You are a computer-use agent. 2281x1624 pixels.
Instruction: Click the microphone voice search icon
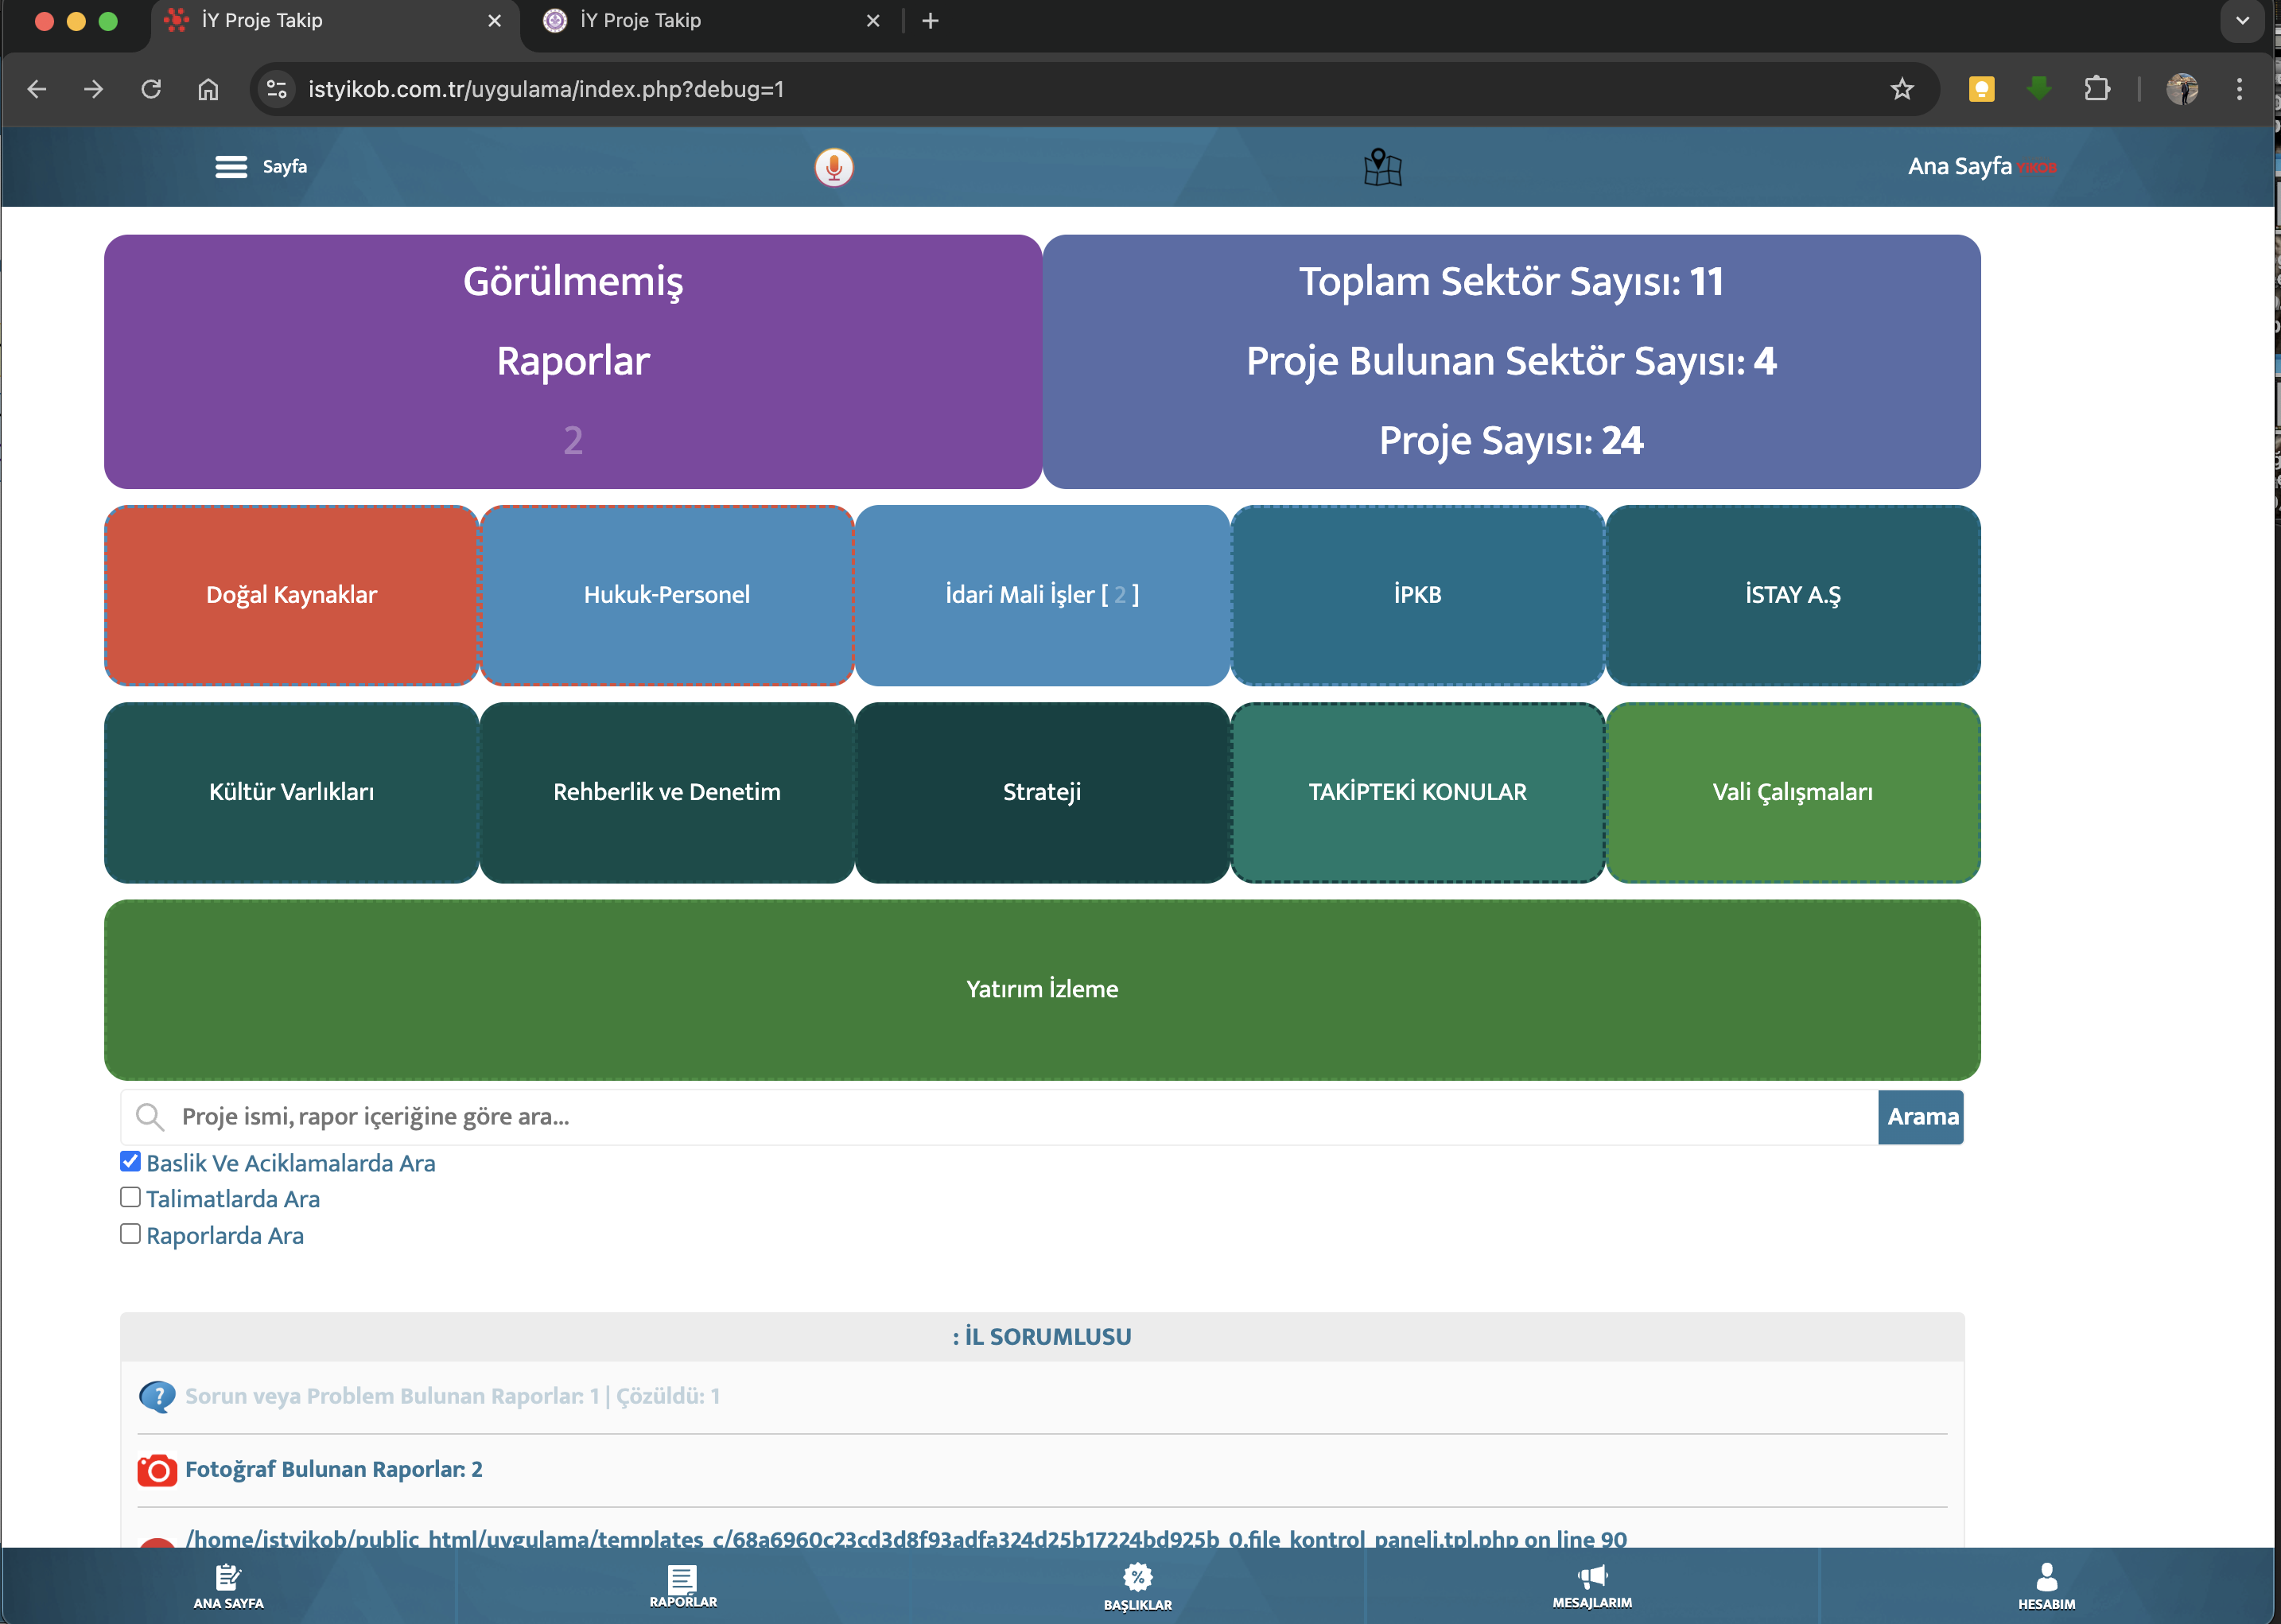[833, 167]
